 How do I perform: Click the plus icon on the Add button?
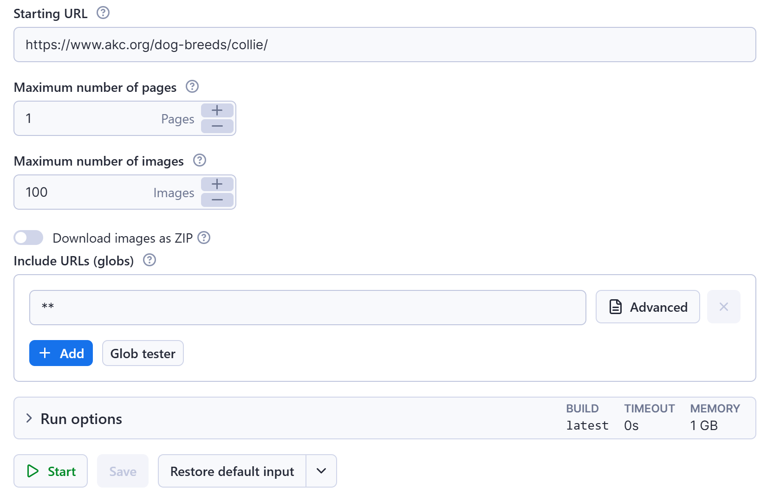pos(45,353)
